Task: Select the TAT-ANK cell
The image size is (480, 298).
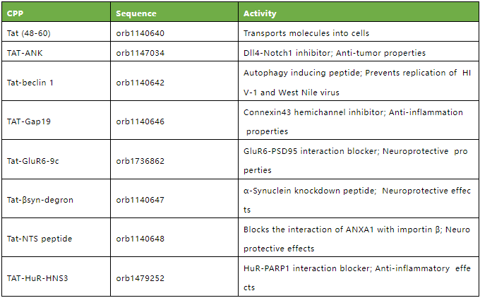Action: point(23,53)
